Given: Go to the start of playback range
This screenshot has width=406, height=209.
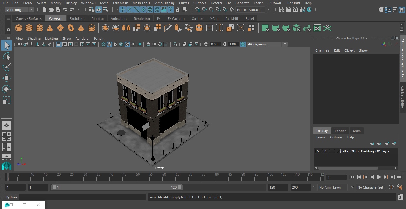Looking at the screenshot, I should [352, 177].
